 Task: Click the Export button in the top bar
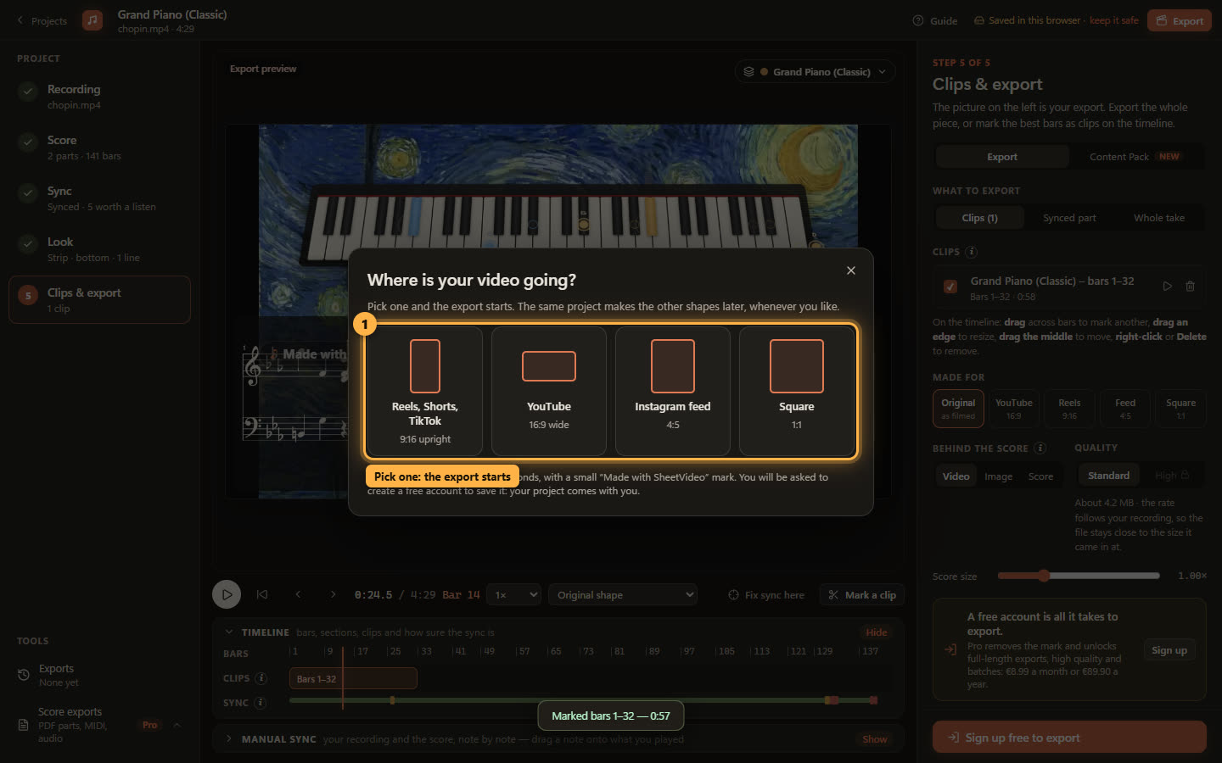1179,21
